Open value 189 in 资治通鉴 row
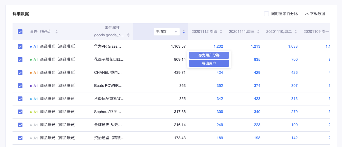342x147 pixels. tap(220, 138)
